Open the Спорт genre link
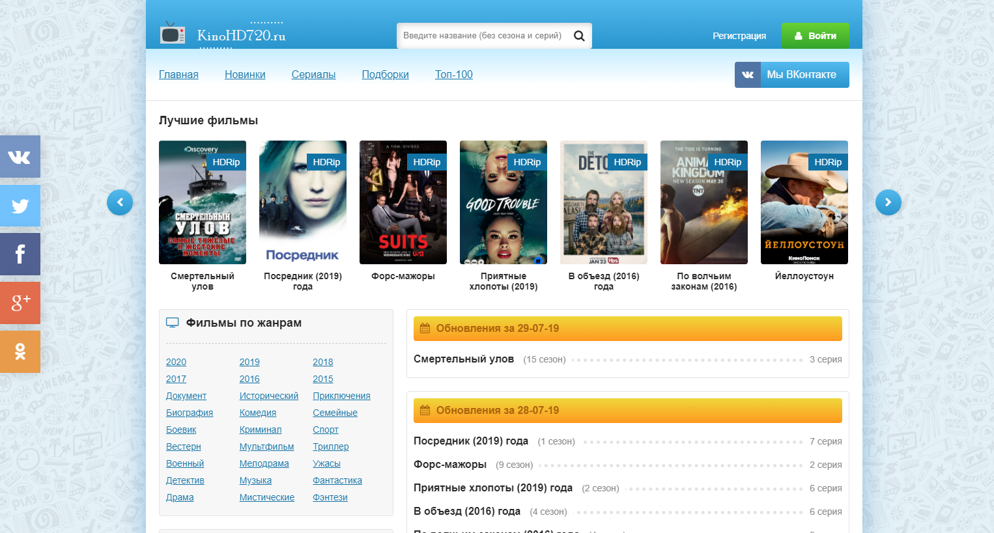 click(326, 430)
